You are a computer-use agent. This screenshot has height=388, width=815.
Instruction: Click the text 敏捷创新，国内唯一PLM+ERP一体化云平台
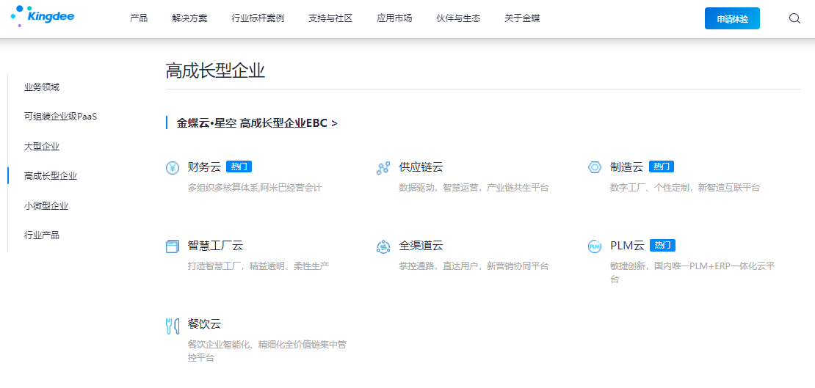pyautogui.click(x=692, y=273)
